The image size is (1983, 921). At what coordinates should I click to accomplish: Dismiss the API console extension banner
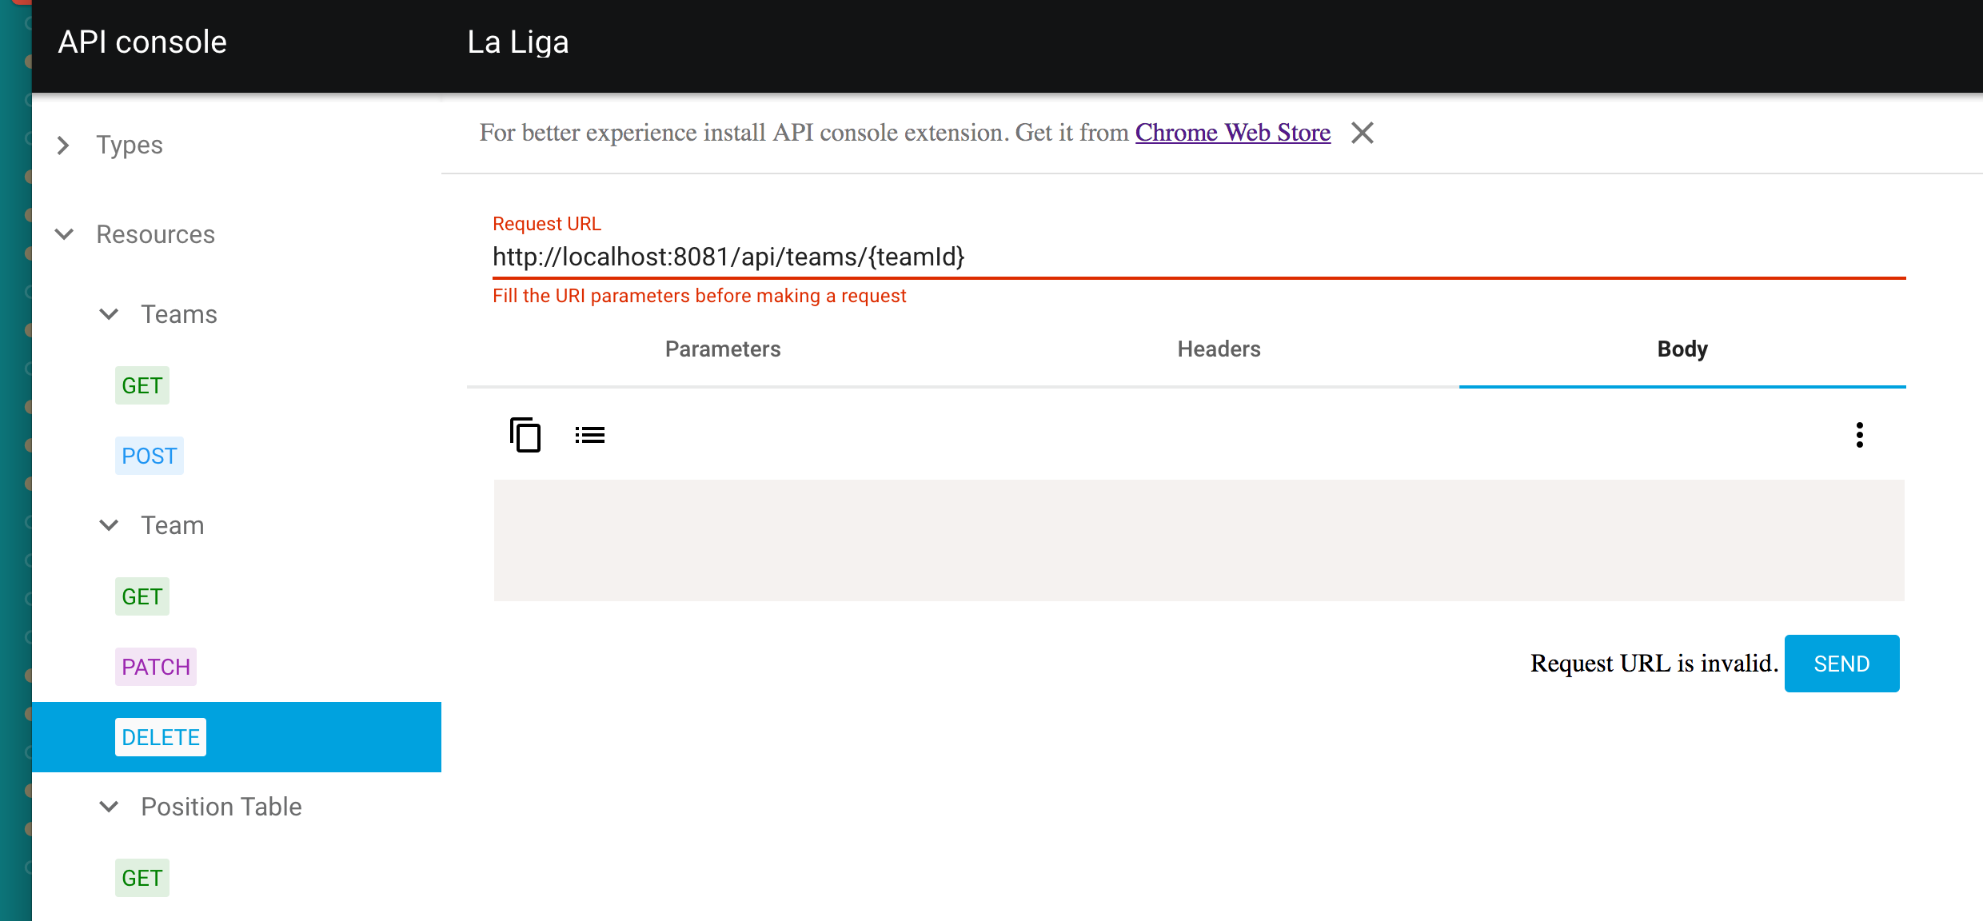(x=1362, y=133)
